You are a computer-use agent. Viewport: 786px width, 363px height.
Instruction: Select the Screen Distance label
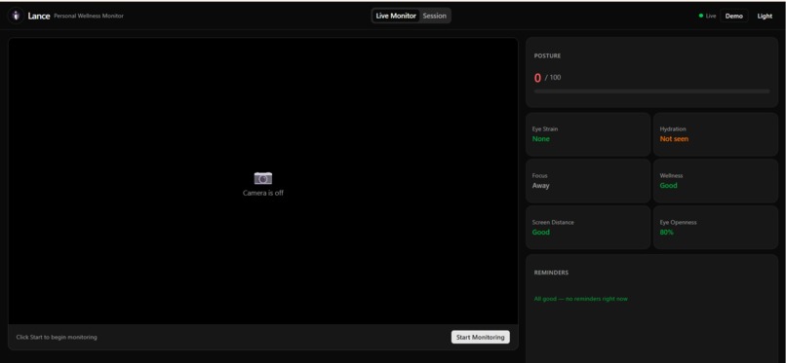[x=553, y=223]
